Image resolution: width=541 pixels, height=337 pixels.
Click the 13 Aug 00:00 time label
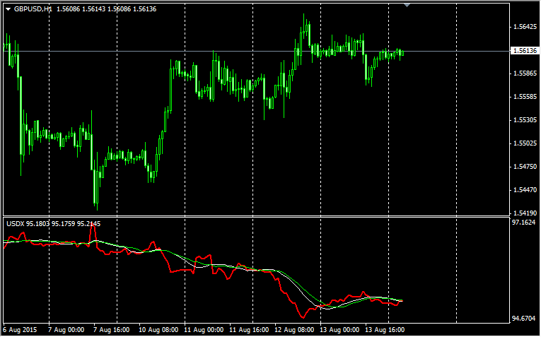[x=339, y=330]
